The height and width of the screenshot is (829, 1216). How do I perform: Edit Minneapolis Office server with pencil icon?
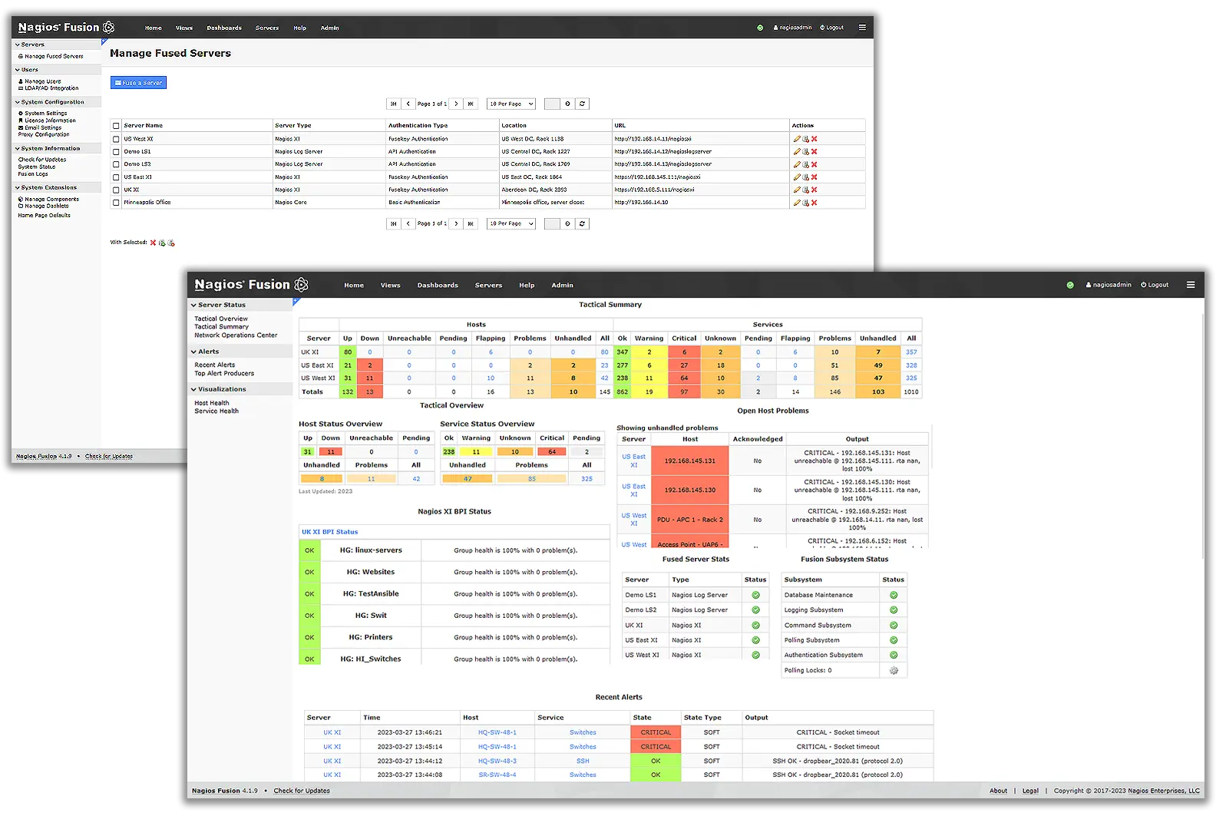(x=797, y=203)
